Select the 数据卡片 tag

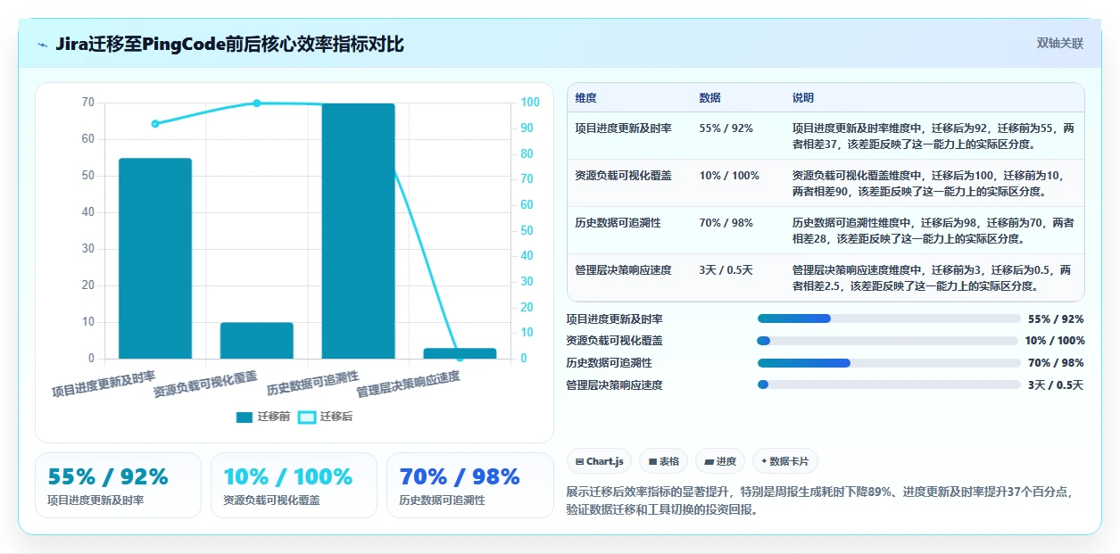click(x=785, y=461)
